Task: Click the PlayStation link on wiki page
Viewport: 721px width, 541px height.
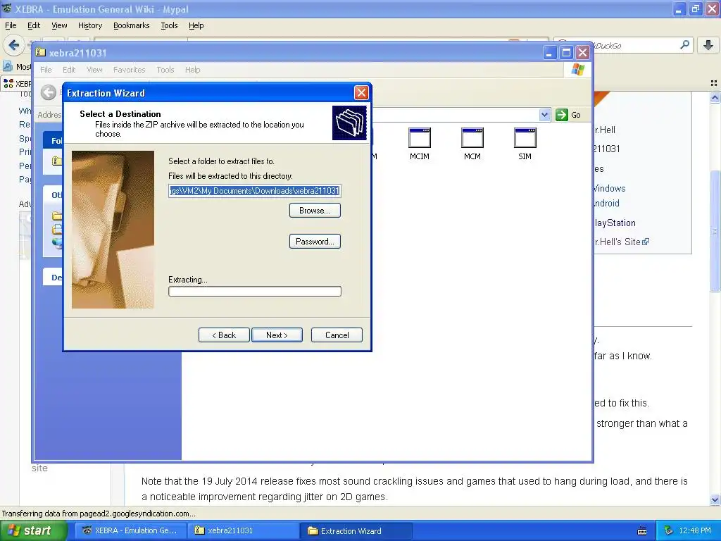Action: point(615,223)
